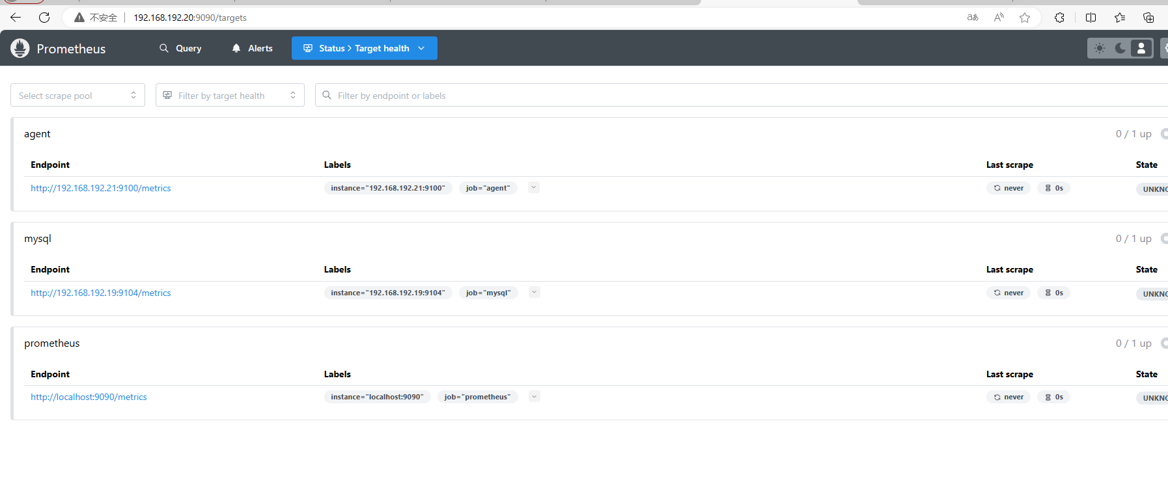
Task: Open Status Target health dropdown menu
Action: [365, 48]
